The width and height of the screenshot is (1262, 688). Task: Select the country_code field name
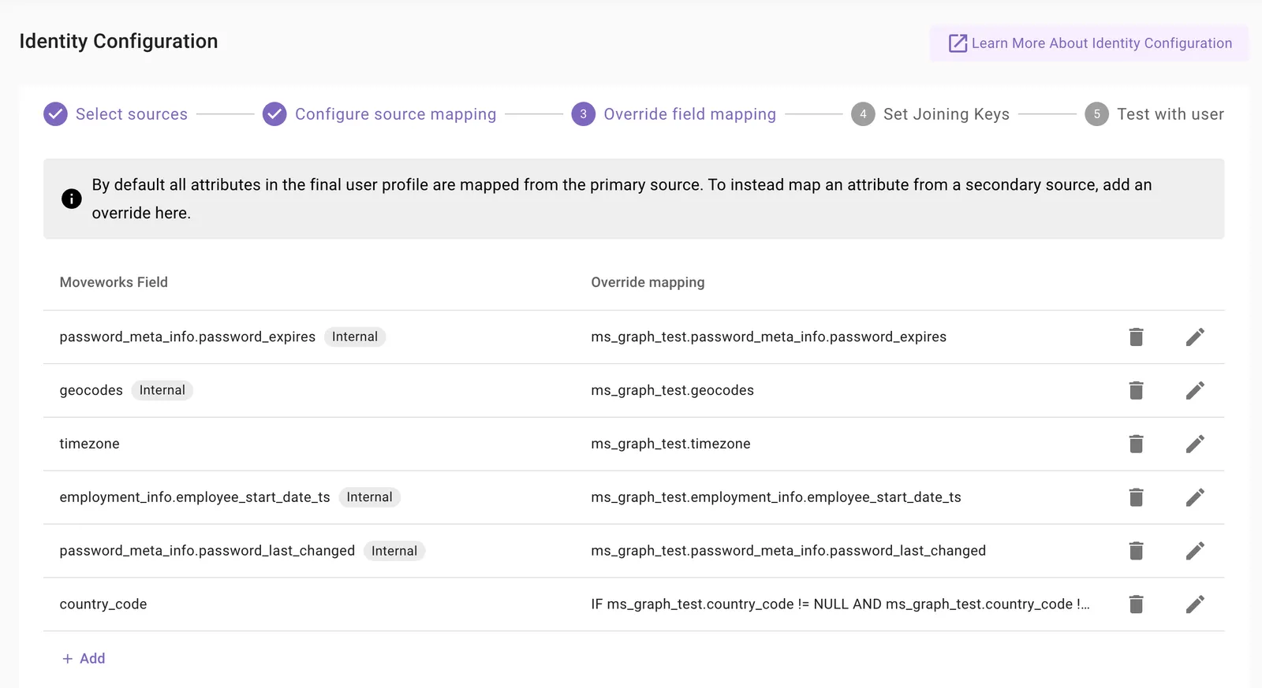(x=103, y=604)
